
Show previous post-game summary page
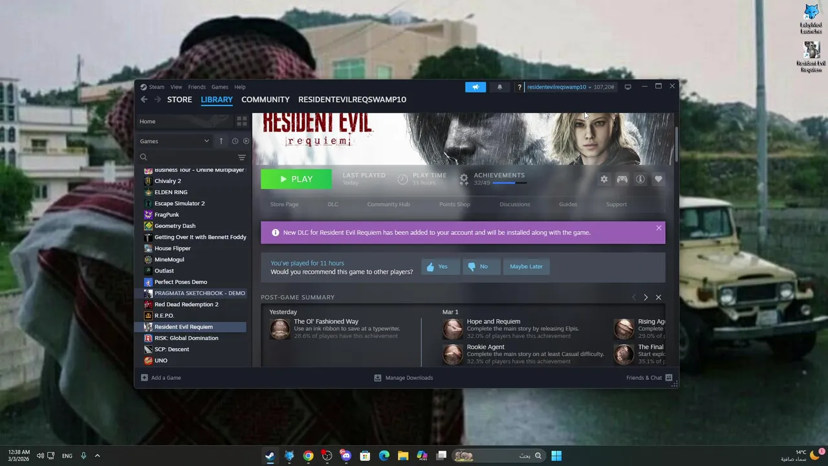click(634, 297)
